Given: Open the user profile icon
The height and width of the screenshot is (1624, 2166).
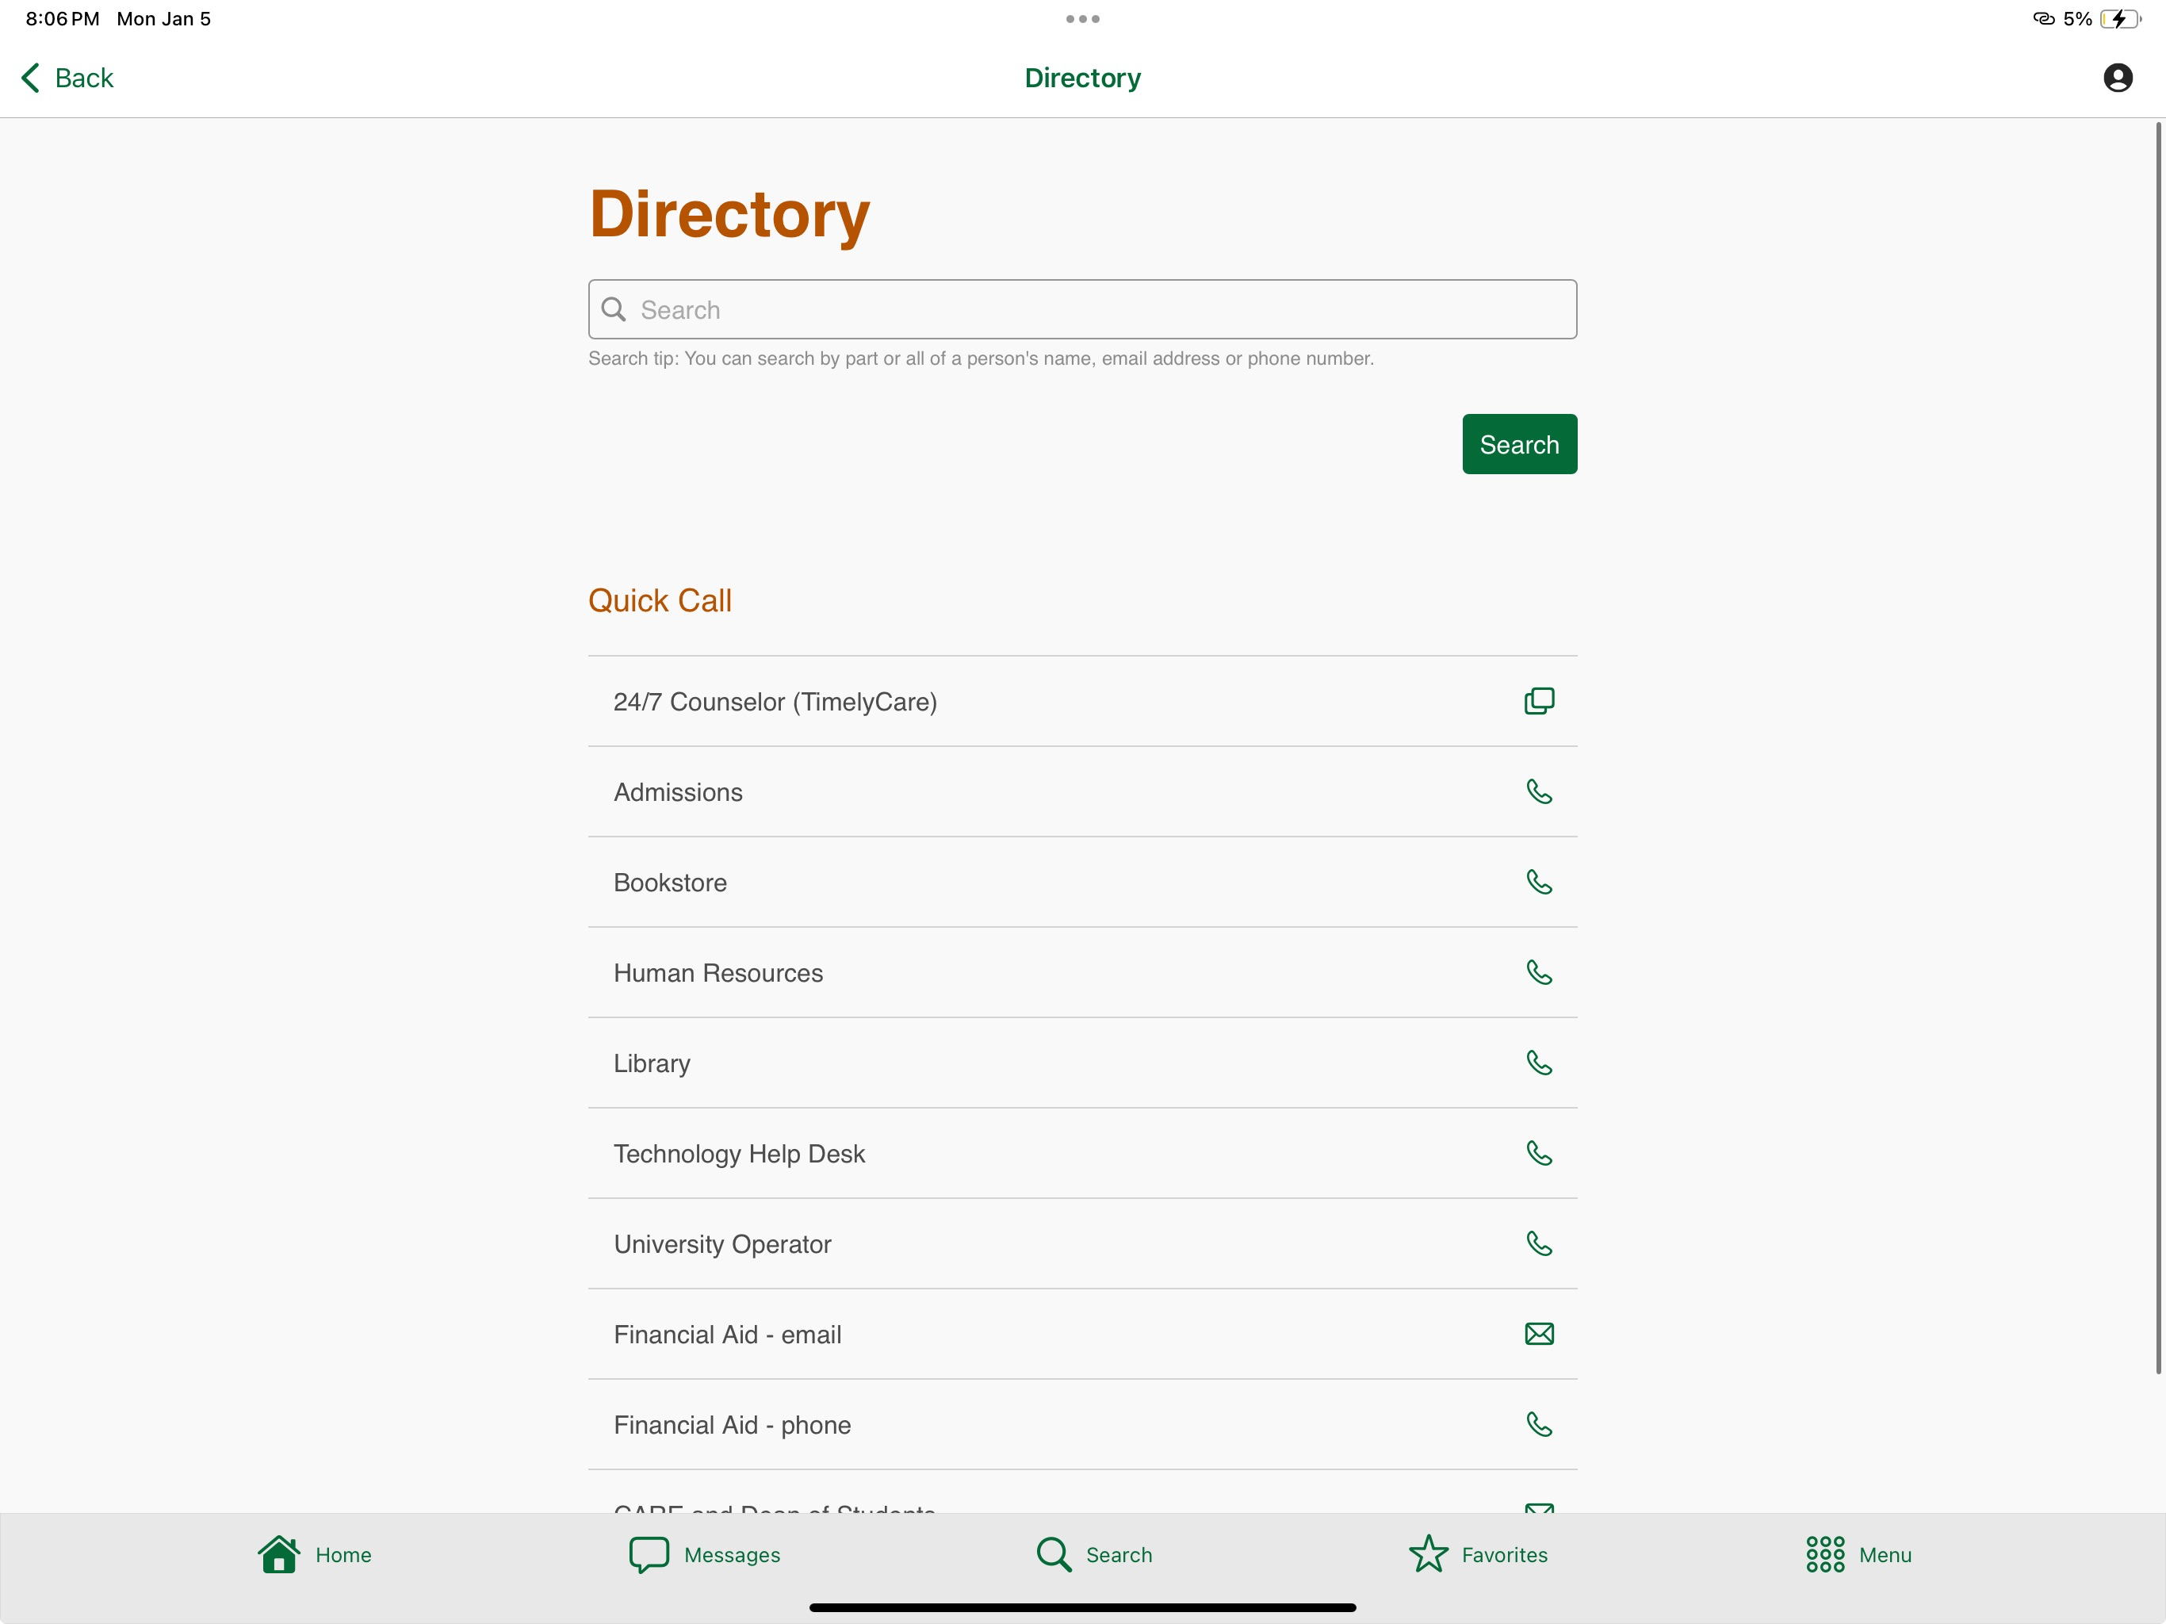Looking at the screenshot, I should point(2117,78).
